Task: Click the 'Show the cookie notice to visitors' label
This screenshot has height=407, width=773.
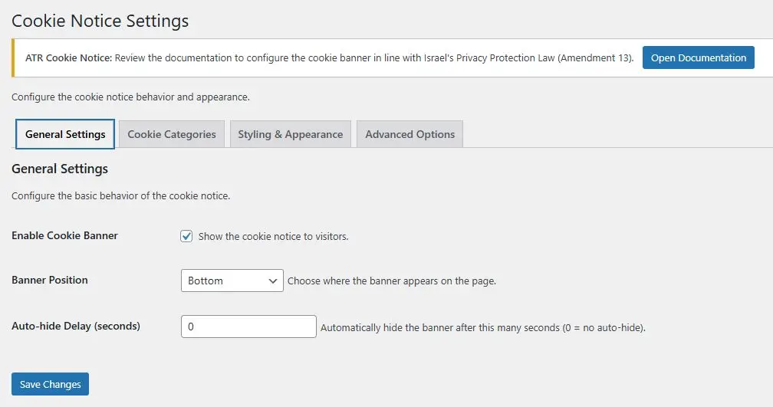Action: (273, 237)
